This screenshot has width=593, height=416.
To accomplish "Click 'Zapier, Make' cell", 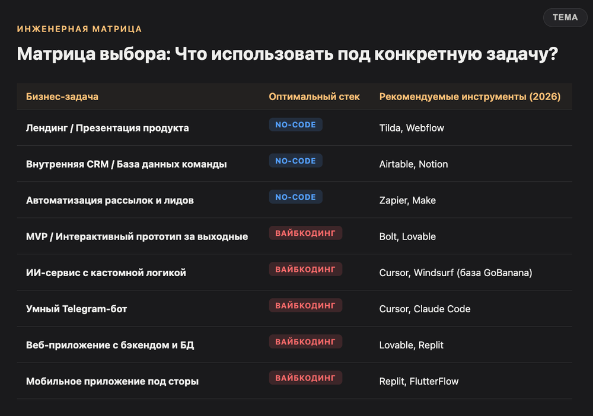I will tap(407, 201).
